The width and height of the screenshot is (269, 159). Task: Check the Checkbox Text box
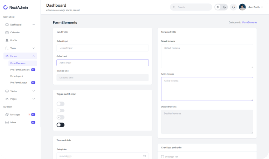coord(163,157)
